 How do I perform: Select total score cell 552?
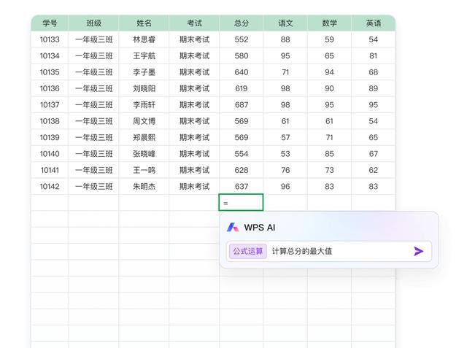(242, 39)
